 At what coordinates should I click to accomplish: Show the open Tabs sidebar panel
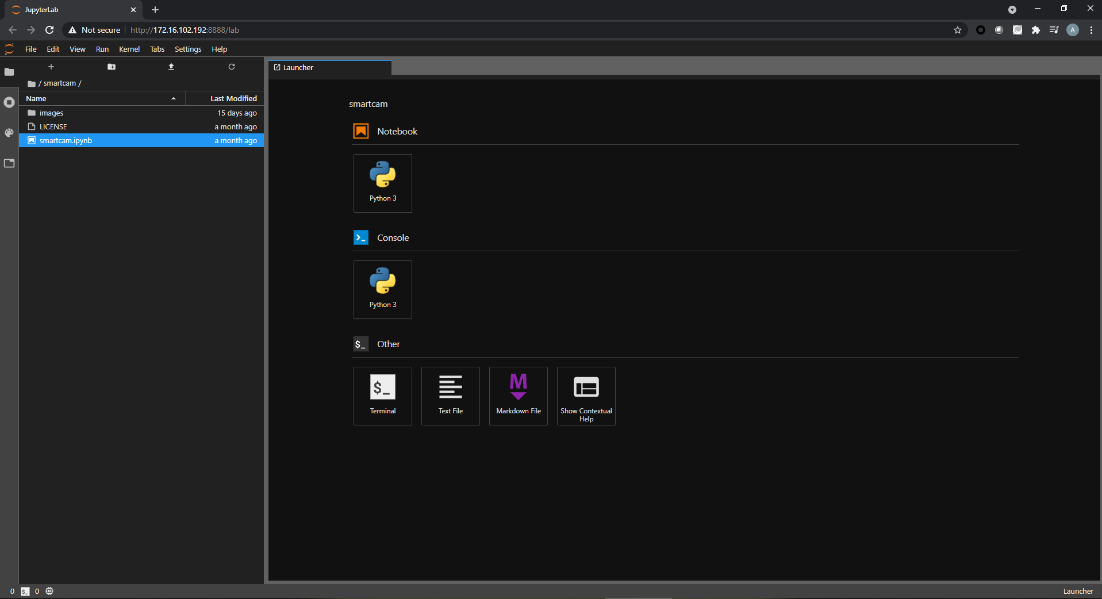coord(9,164)
